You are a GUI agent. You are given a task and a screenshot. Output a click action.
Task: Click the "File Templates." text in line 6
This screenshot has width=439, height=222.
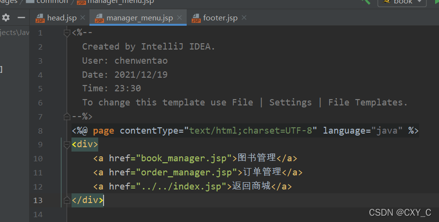pyautogui.click(x=368, y=102)
